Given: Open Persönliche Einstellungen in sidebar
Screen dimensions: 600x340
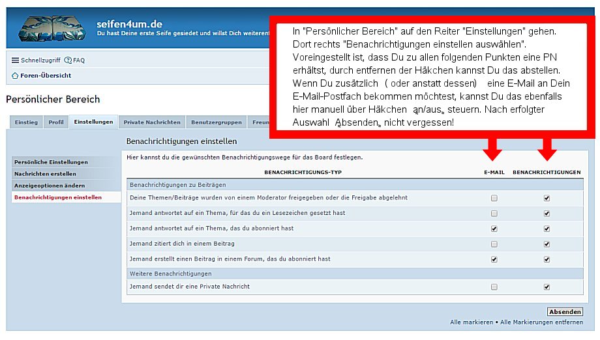Looking at the screenshot, I should [51, 162].
